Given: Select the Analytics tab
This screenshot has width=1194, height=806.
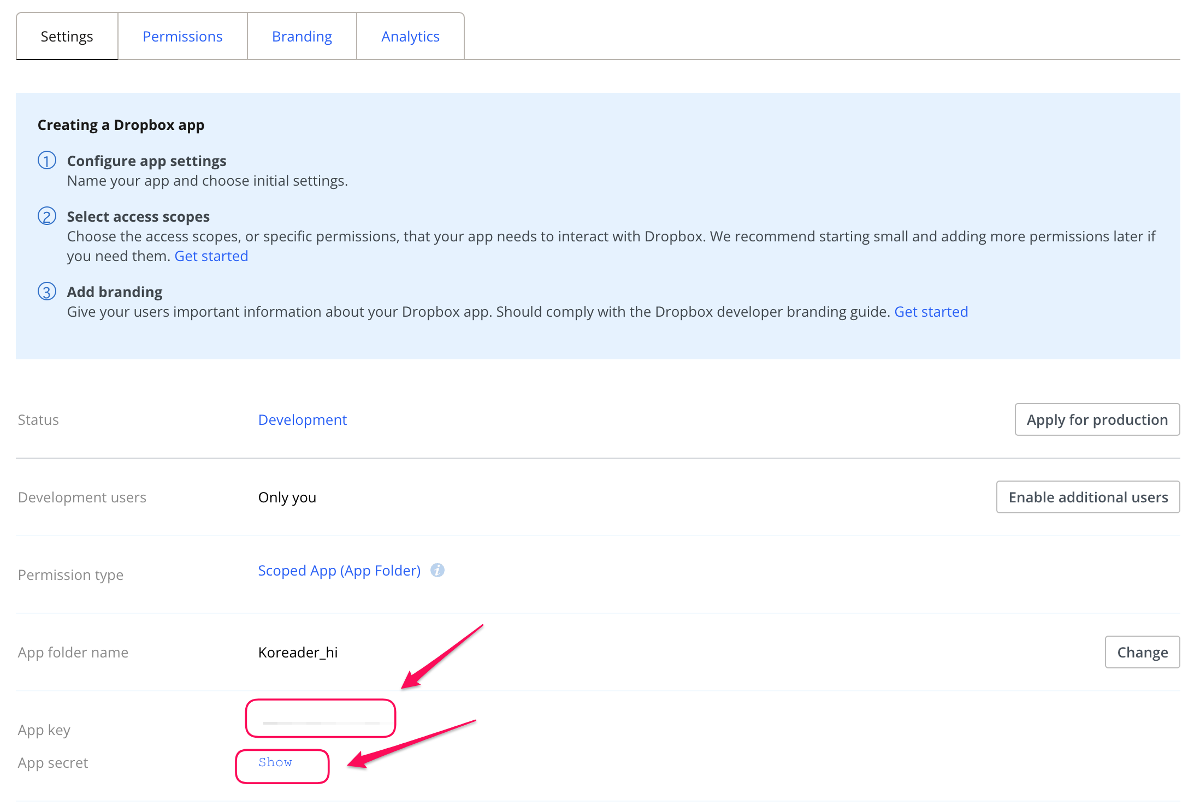Looking at the screenshot, I should pos(410,37).
